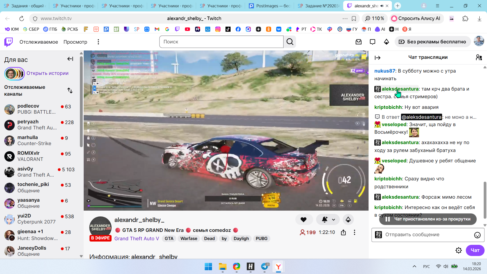Toggle follow heart button for alexandr_shelby_
This screenshot has width=487, height=274.
304,220
